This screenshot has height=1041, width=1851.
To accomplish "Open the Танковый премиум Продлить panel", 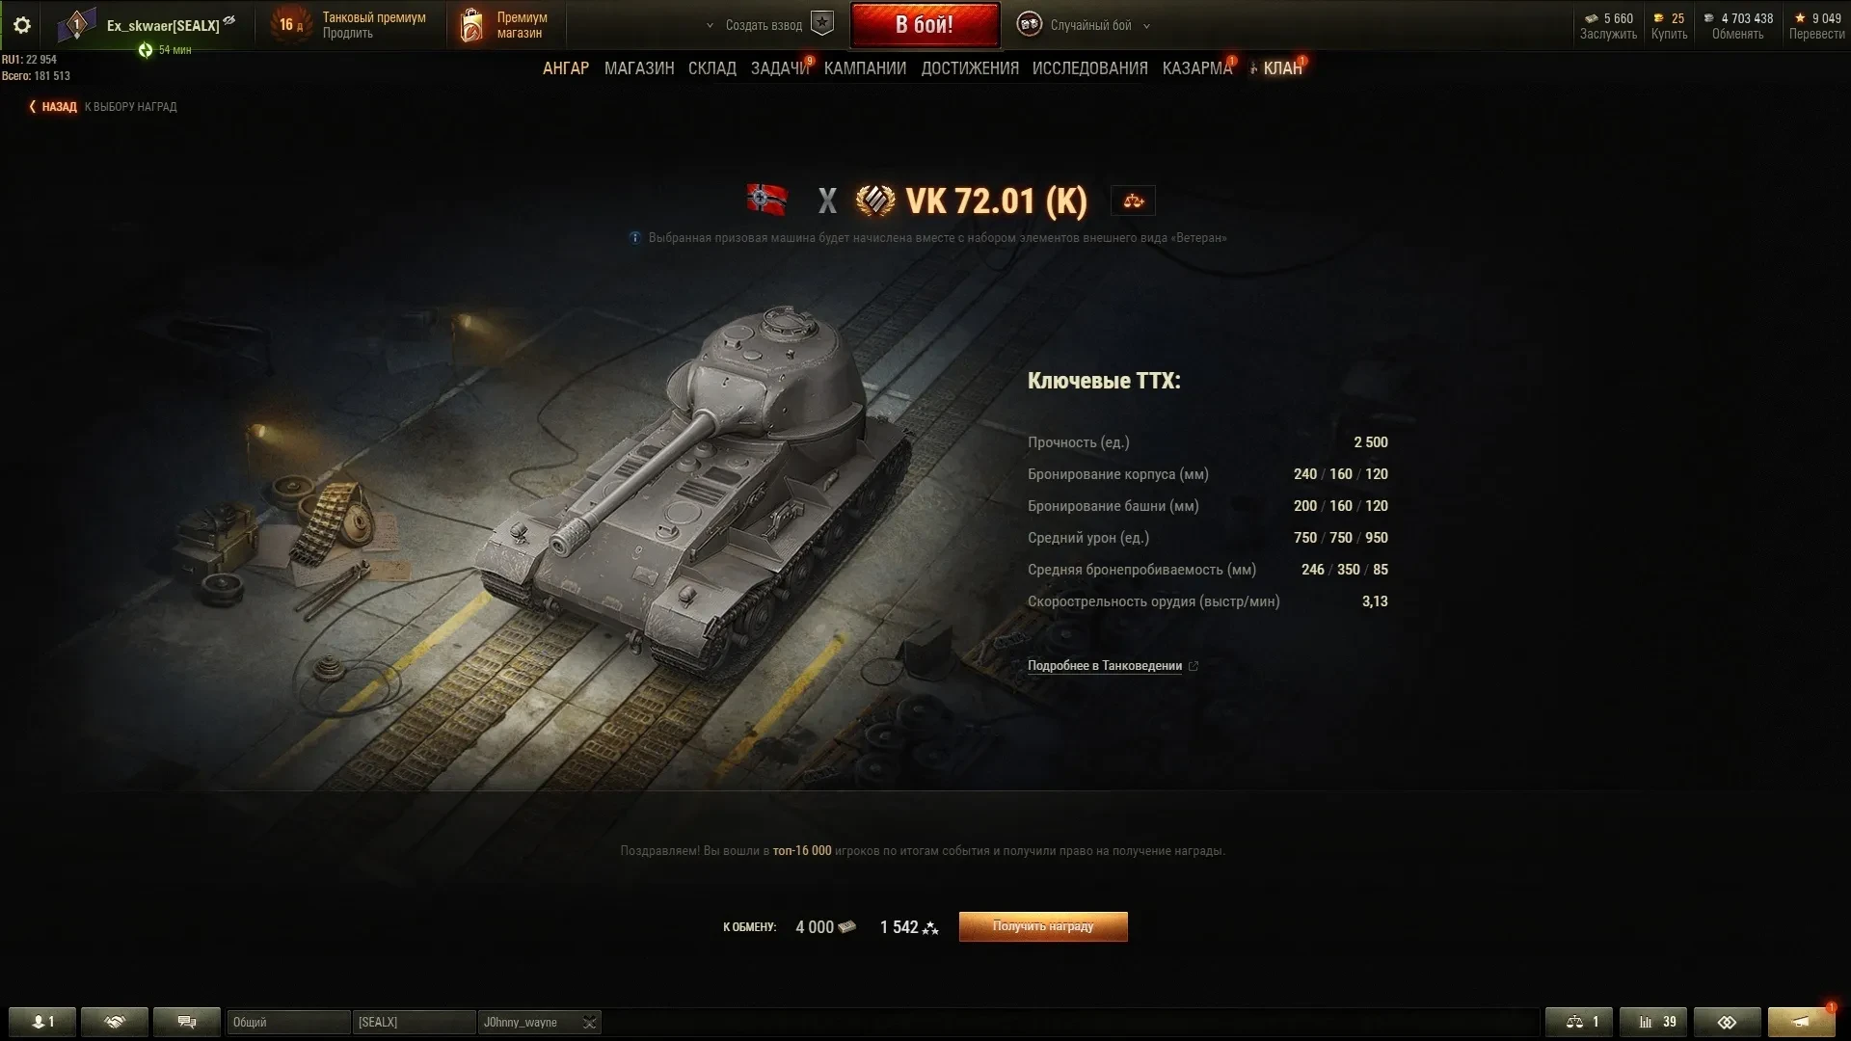I will (351, 25).
